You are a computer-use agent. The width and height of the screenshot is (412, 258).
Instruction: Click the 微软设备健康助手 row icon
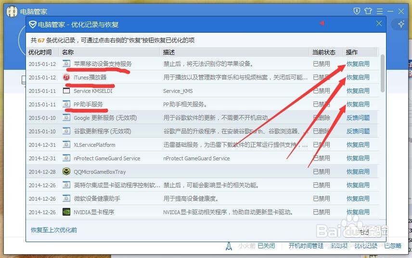tap(66, 198)
